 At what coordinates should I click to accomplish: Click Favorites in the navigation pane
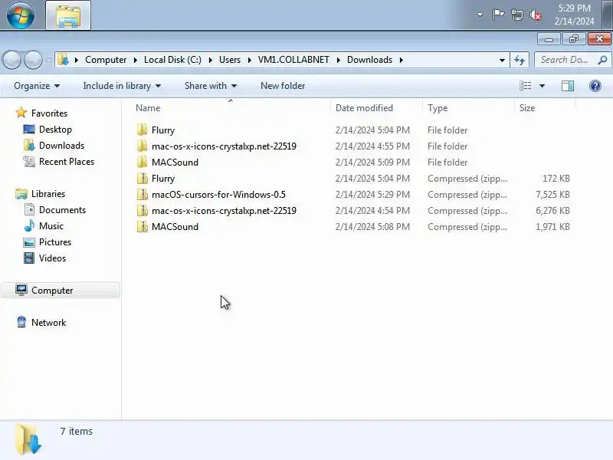pyautogui.click(x=49, y=113)
